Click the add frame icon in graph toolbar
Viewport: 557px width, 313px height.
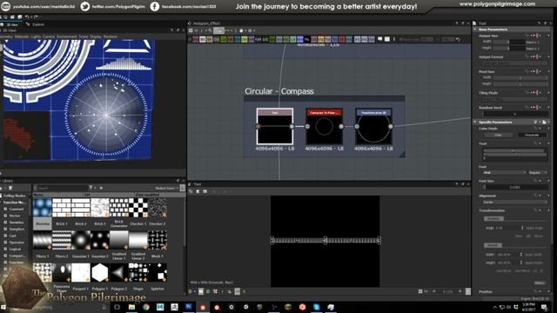[387, 39]
